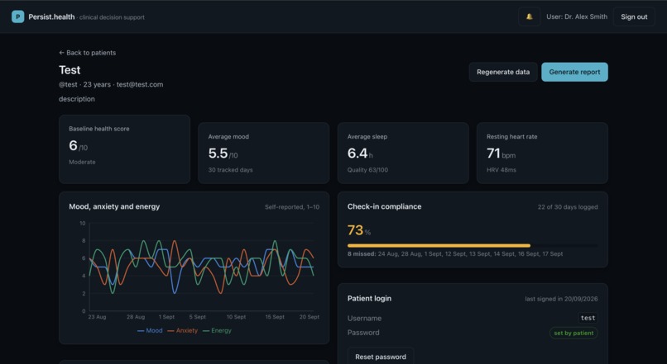Click the Persist.health brand name
This screenshot has height=364, width=667.
51,17
